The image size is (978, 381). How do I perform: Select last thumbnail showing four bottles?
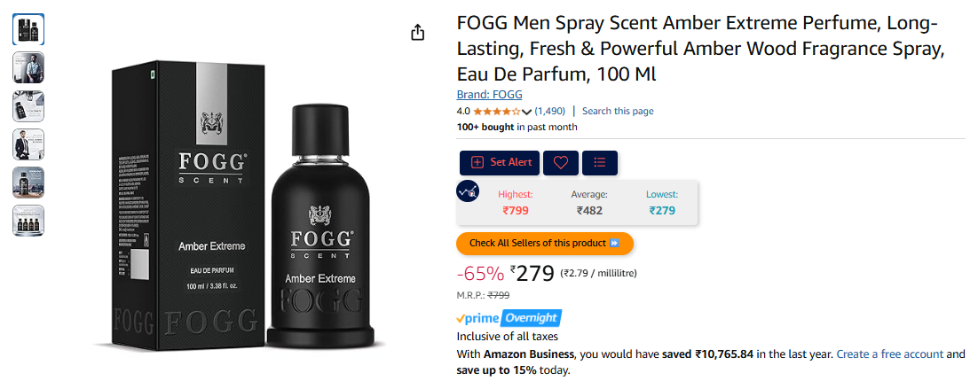click(x=28, y=221)
